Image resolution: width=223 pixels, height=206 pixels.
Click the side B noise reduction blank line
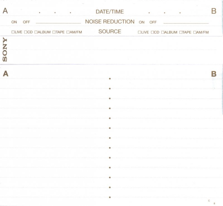coord(186,23)
